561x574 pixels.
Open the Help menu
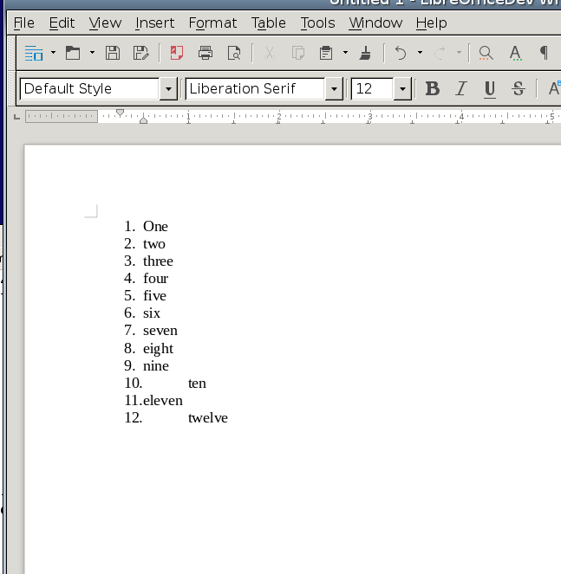coord(431,23)
